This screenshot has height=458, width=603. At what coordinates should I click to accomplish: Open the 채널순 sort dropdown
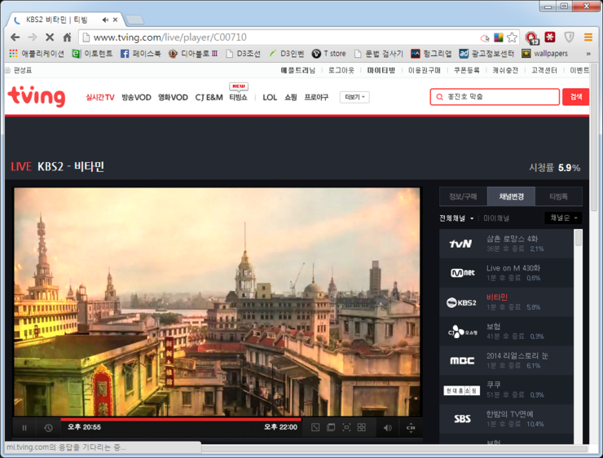tap(563, 218)
